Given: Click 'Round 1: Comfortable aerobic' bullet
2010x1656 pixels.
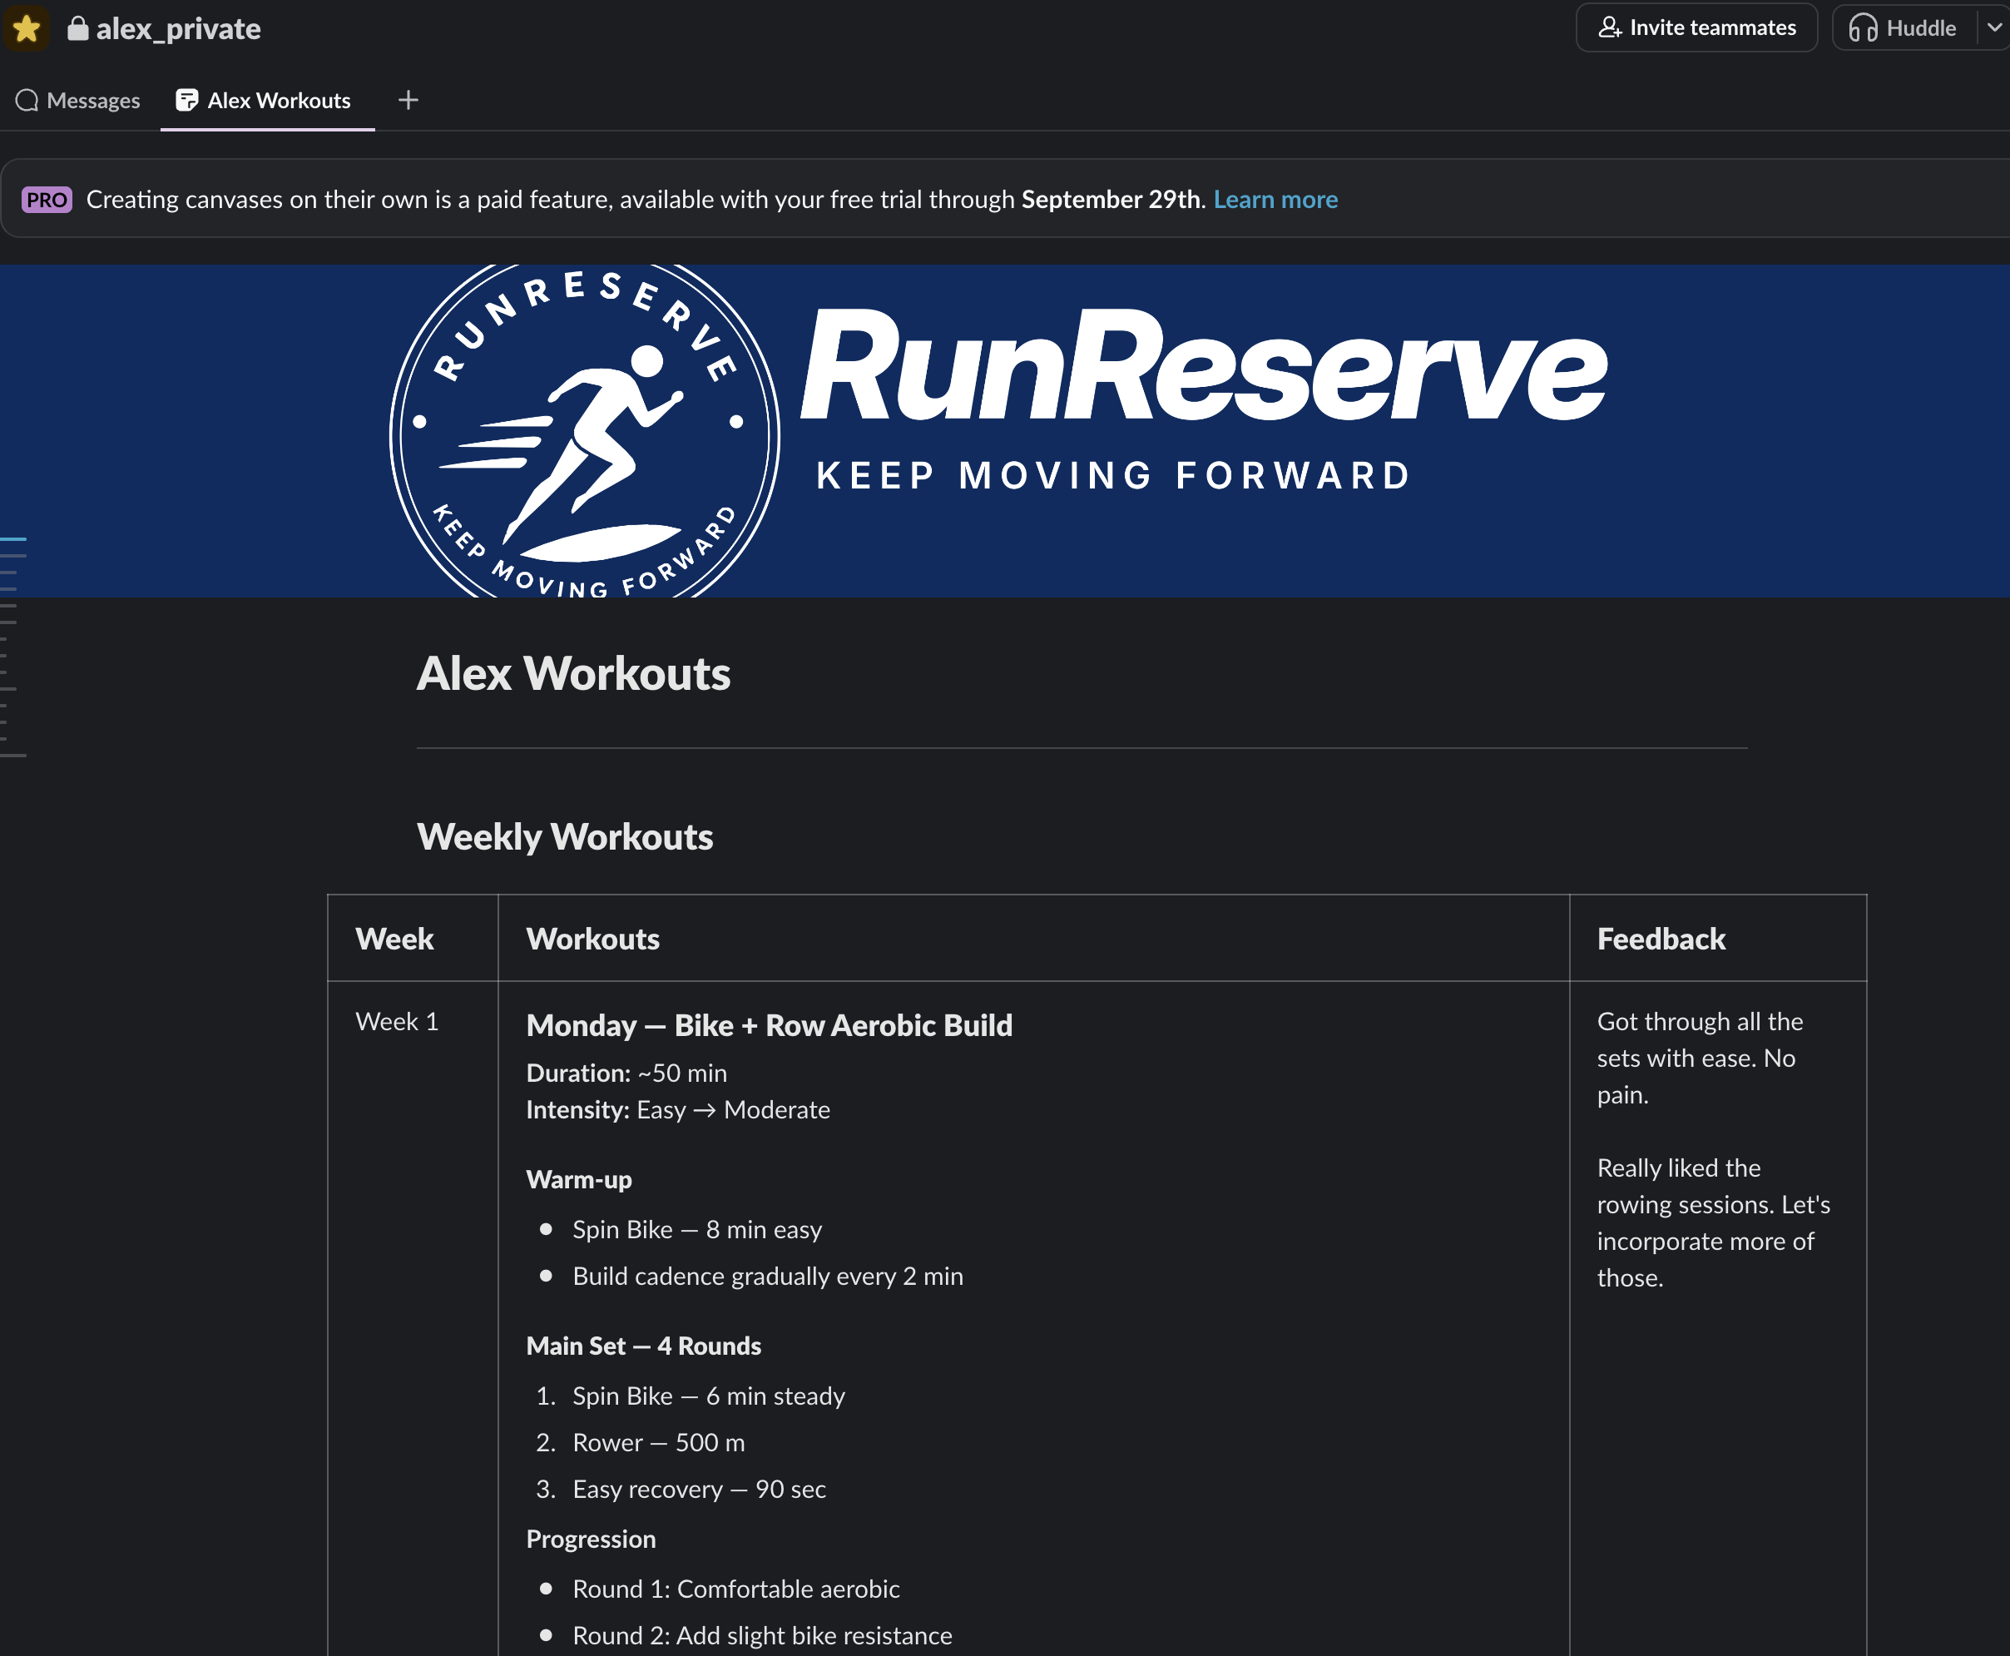Looking at the screenshot, I should [x=735, y=1589].
